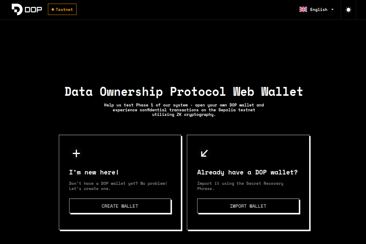Click the CREATE WALLET button

tap(120, 206)
